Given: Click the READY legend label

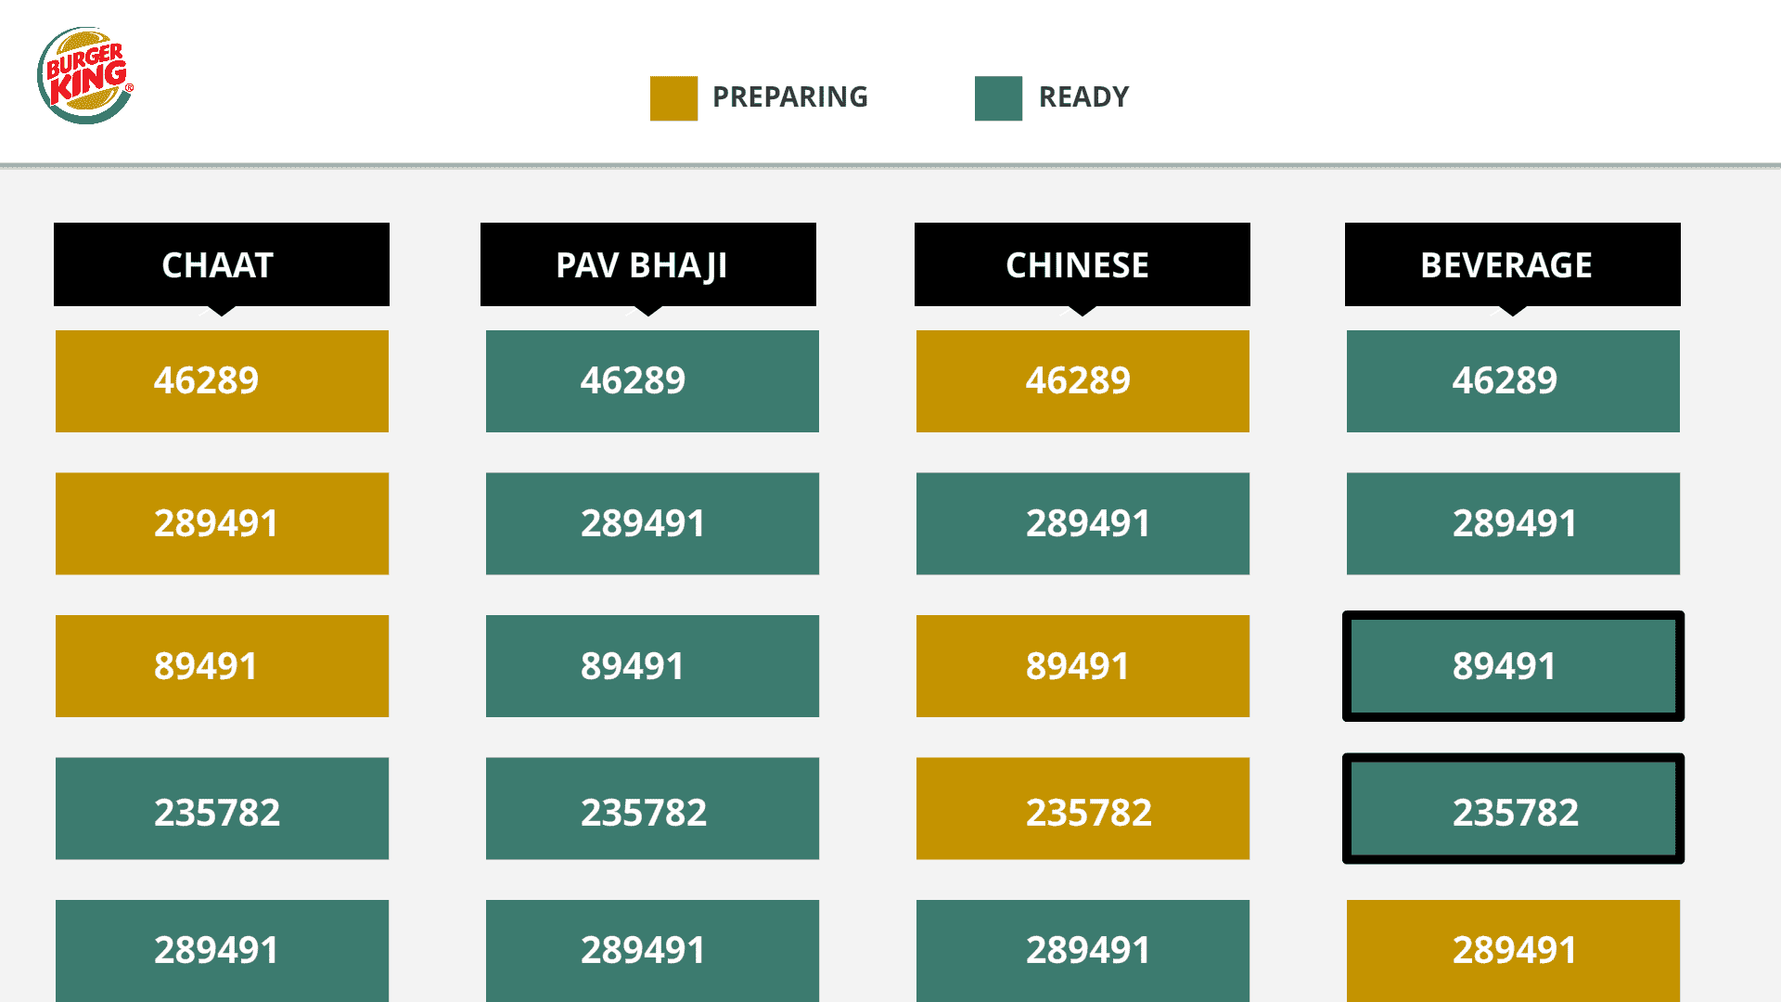Looking at the screenshot, I should click(1083, 97).
